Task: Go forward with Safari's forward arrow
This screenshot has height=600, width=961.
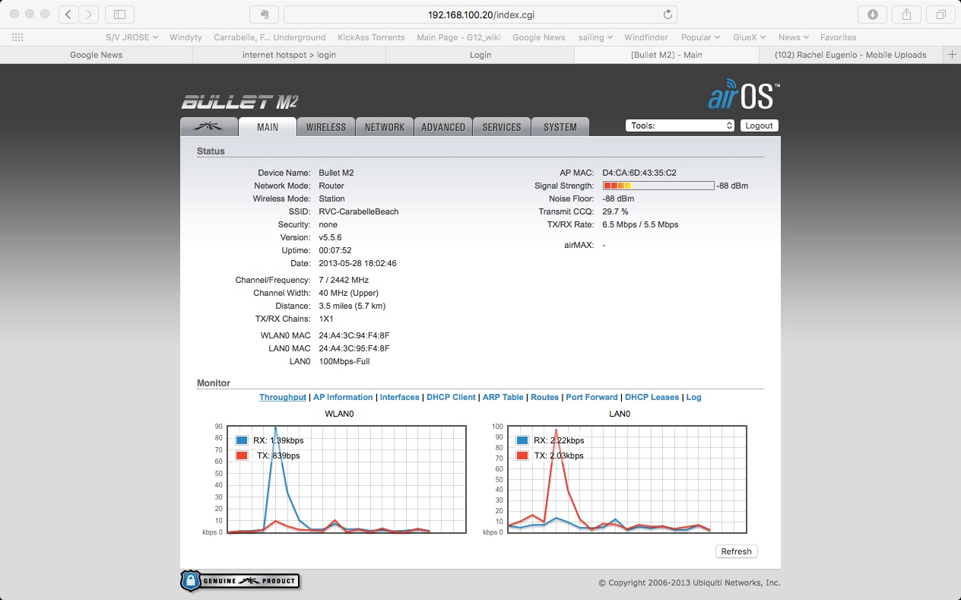Action: coord(89,14)
